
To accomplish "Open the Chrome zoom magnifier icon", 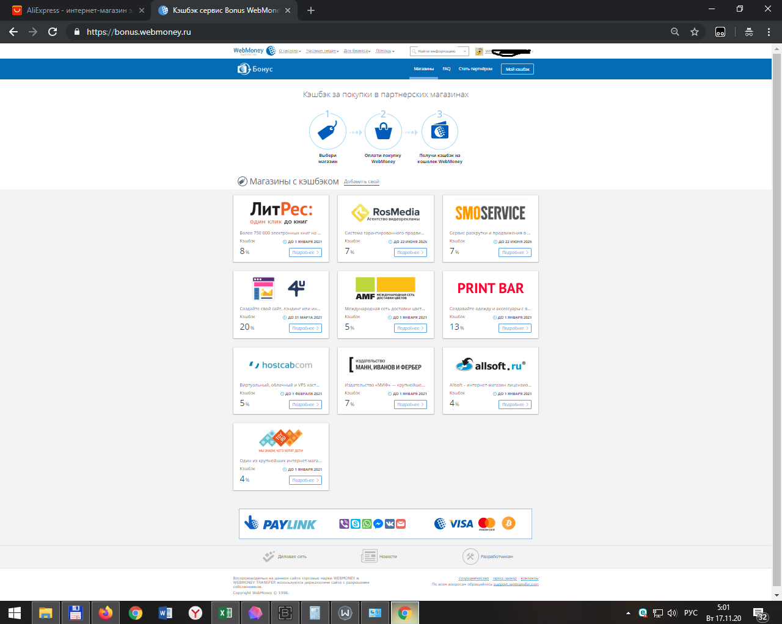I will 675,32.
